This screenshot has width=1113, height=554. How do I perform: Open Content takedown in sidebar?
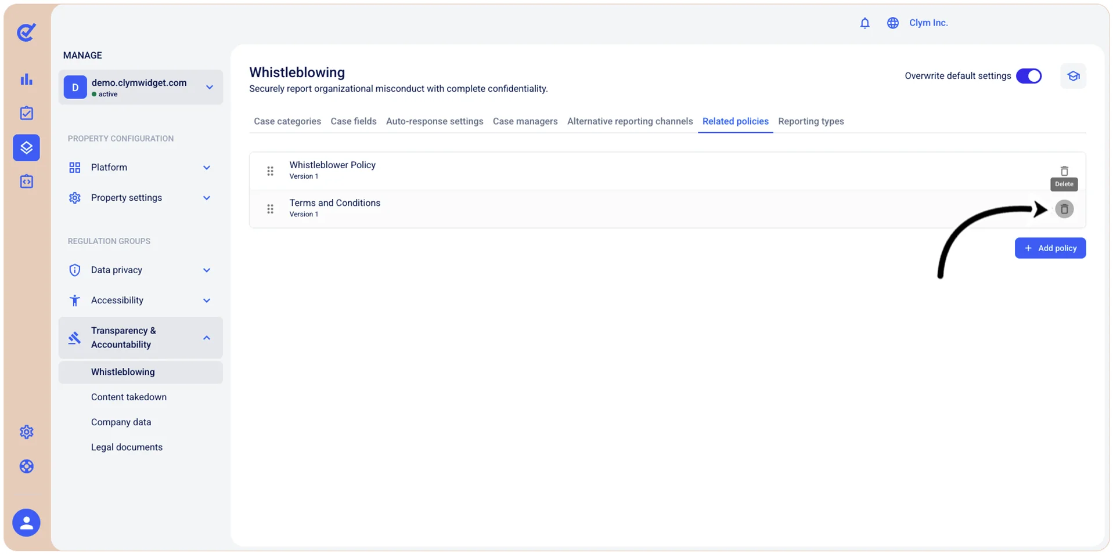pos(129,397)
